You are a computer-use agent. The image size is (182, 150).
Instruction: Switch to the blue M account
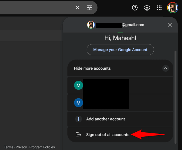tap(78, 102)
